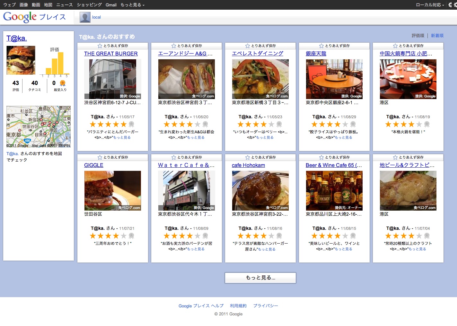This screenshot has height=326, width=457.
Task: Click star rating on GIGGLE review
Action: [108, 236]
